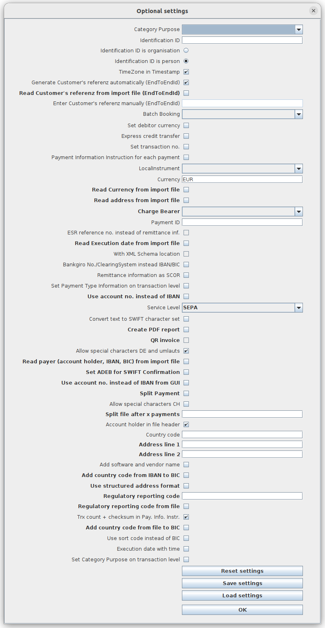Open the Service Level SEPA dropdown

pyautogui.click(x=298, y=308)
